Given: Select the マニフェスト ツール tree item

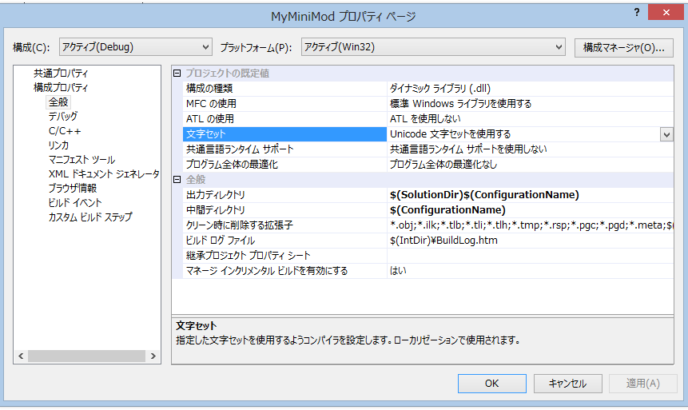Looking at the screenshot, I should tap(81, 160).
